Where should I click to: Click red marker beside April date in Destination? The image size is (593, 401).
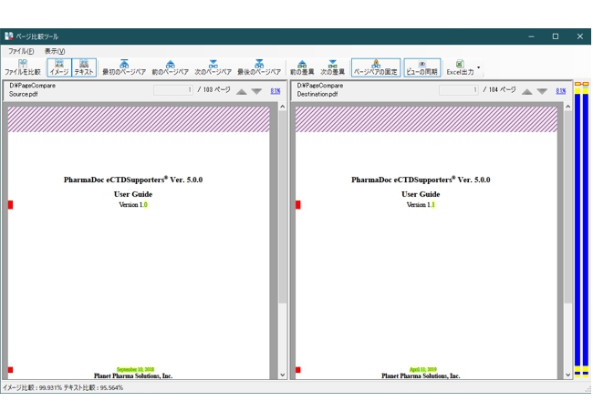tap(298, 370)
